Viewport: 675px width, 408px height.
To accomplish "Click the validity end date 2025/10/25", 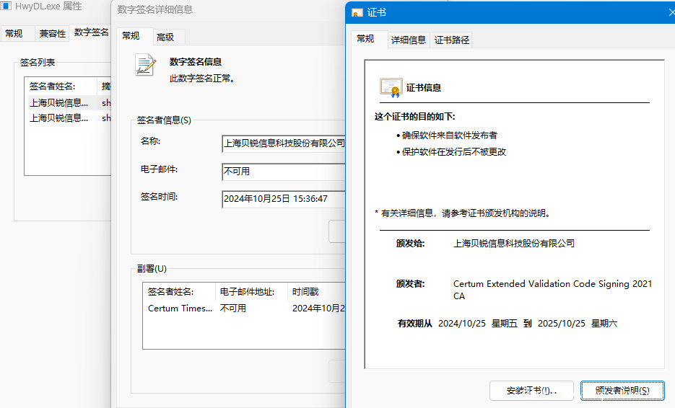I will [x=562, y=324].
